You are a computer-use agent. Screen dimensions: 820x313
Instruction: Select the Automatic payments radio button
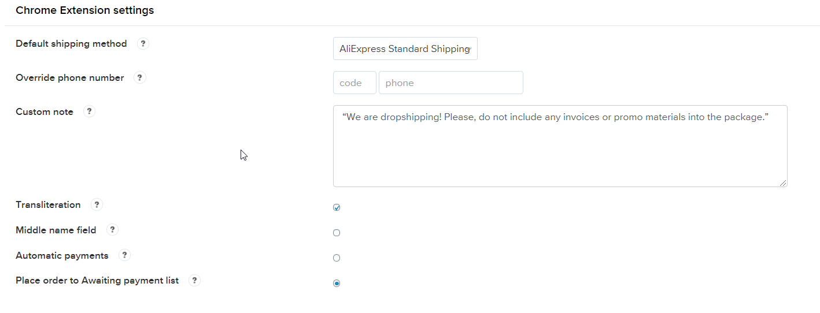(x=337, y=258)
